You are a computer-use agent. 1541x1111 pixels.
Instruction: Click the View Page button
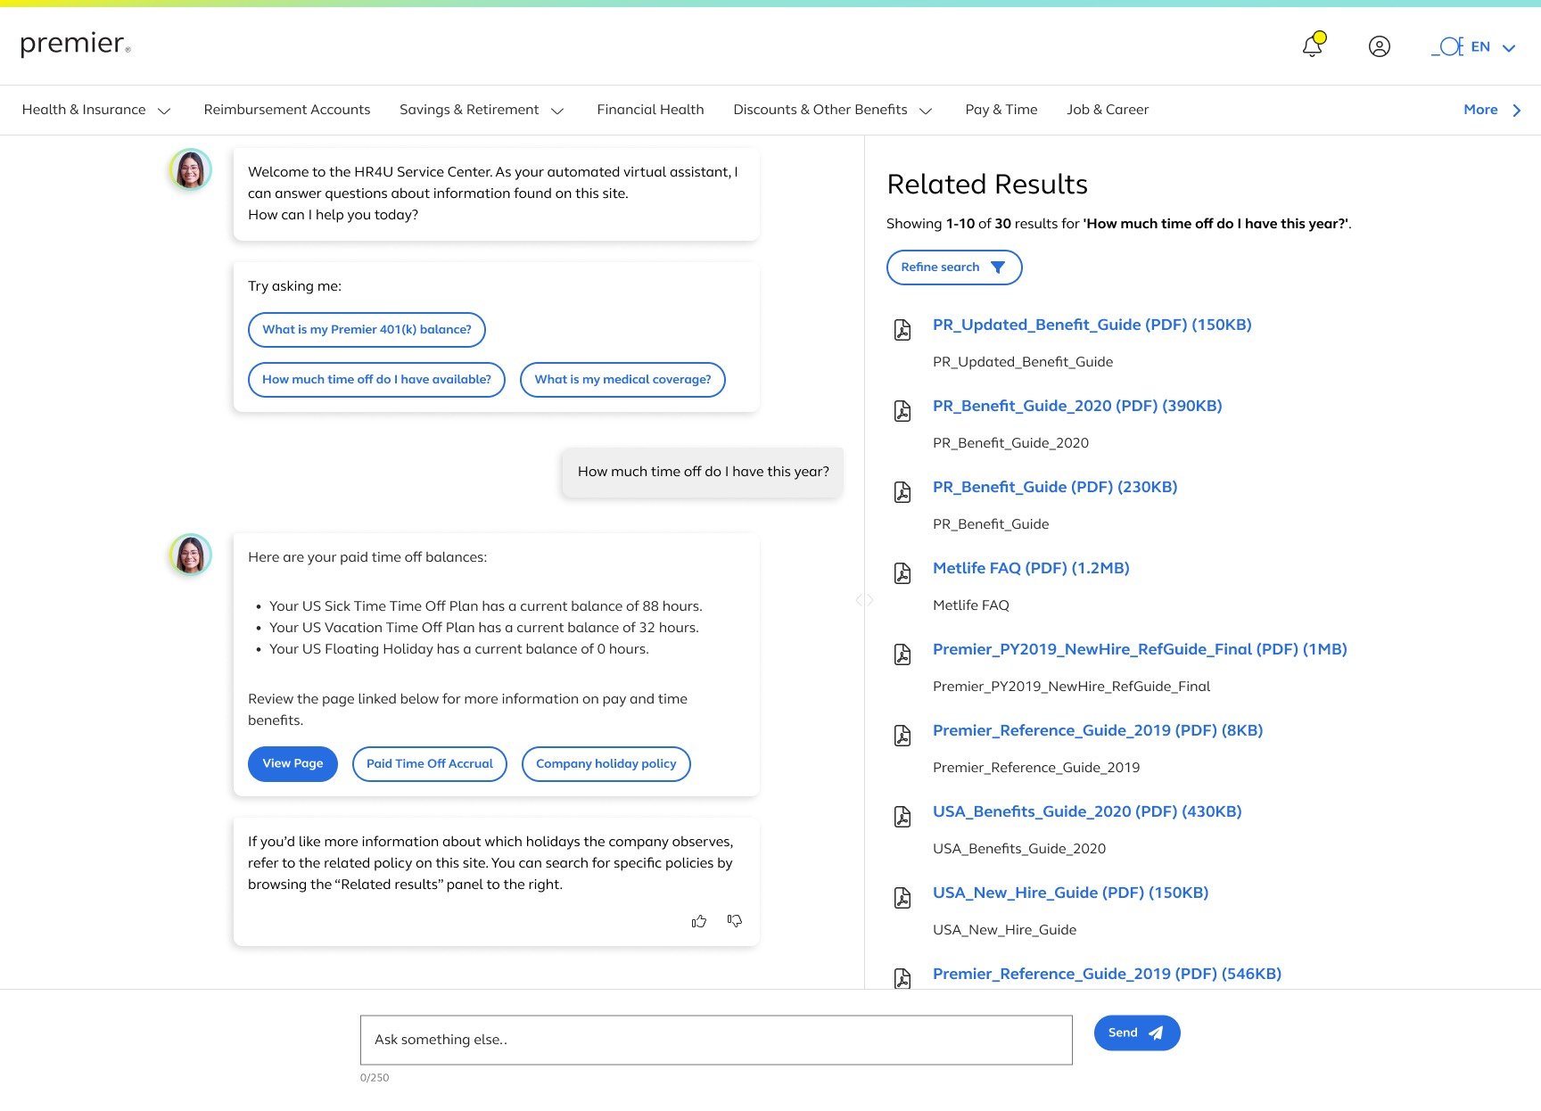point(293,764)
